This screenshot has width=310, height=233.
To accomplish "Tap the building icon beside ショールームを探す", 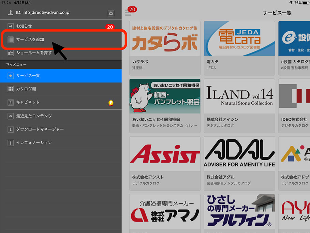I will 11,53.
